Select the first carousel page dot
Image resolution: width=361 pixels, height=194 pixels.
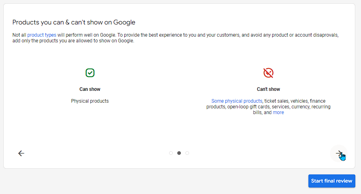coord(171,153)
